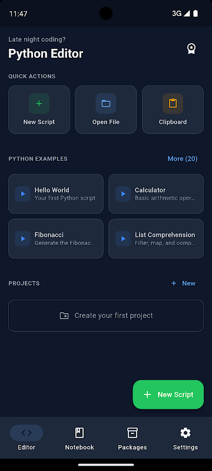Tap the award badge icon beside Python Editor
Image resolution: width=212 pixels, height=471 pixels.
point(191,48)
